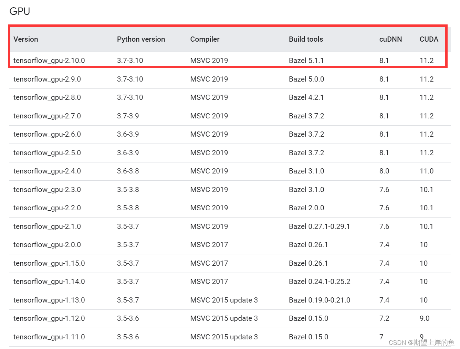Click MSVC 2017 compiler in tensorflow_gpu-2.0.0 row
This screenshot has width=460, height=349.
click(209, 245)
